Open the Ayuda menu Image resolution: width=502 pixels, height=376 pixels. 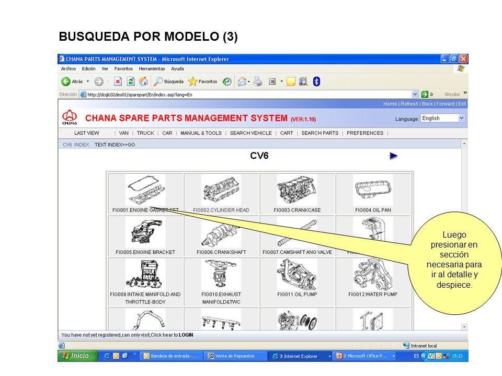tap(177, 69)
